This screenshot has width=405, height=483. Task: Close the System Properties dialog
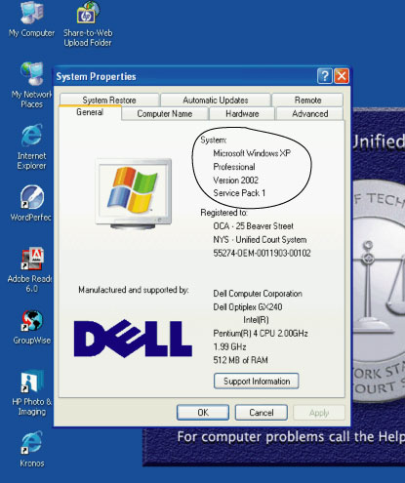click(x=342, y=76)
